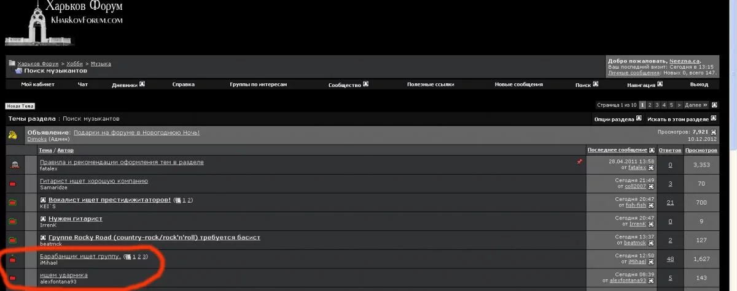Jump to last post by beatmck via arrow icon
This screenshot has height=291, width=737.
(651, 243)
